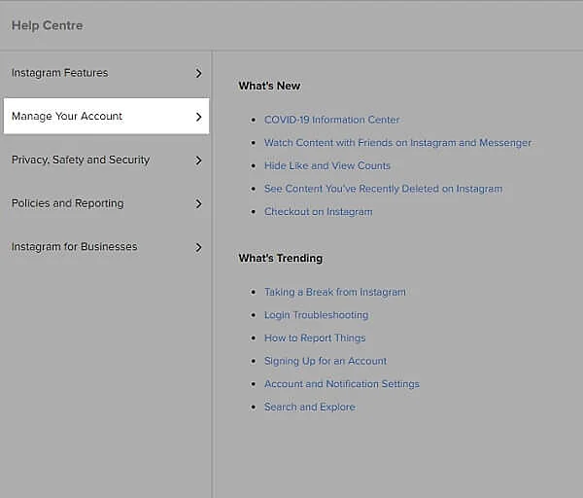Click Hide Like and View Counts link

tap(326, 166)
